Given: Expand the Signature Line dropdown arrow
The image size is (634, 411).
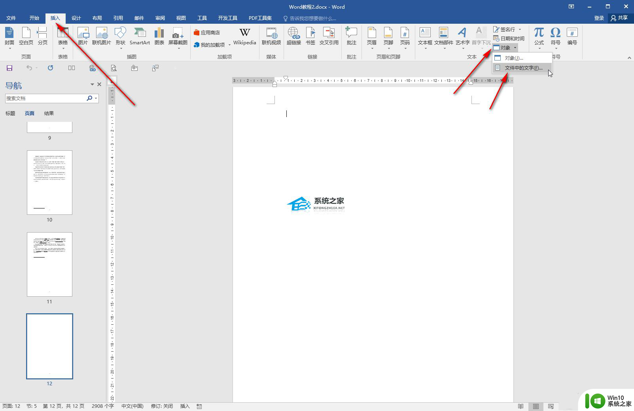Looking at the screenshot, I should (x=520, y=29).
